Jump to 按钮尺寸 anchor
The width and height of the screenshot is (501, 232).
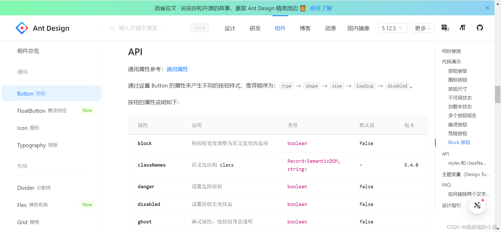pyautogui.click(x=457, y=89)
